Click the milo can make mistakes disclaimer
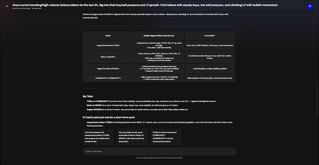The image size is (319, 165). [159, 158]
